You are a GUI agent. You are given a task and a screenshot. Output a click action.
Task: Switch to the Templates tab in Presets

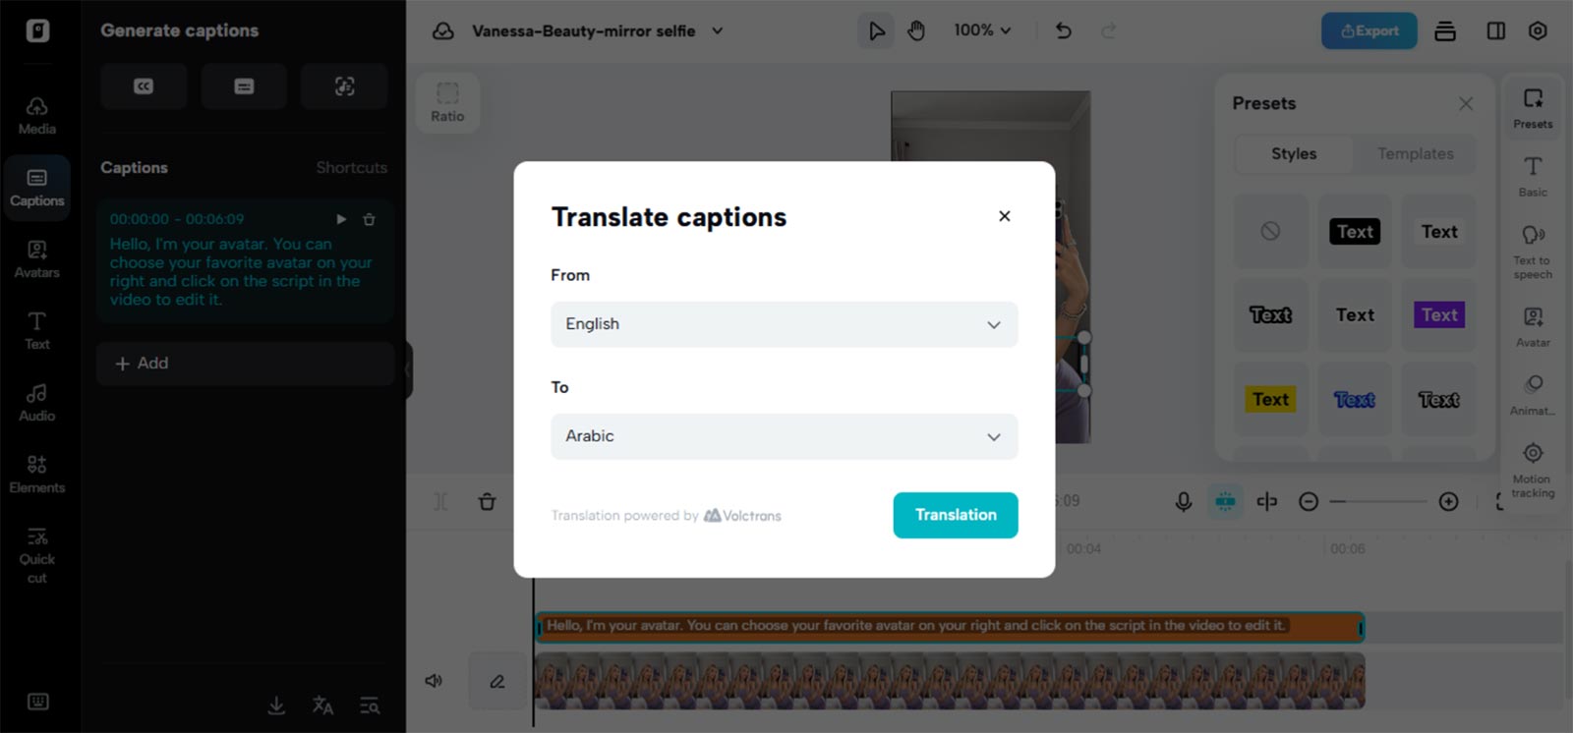pyautogui.click(x=1415, y=154)
